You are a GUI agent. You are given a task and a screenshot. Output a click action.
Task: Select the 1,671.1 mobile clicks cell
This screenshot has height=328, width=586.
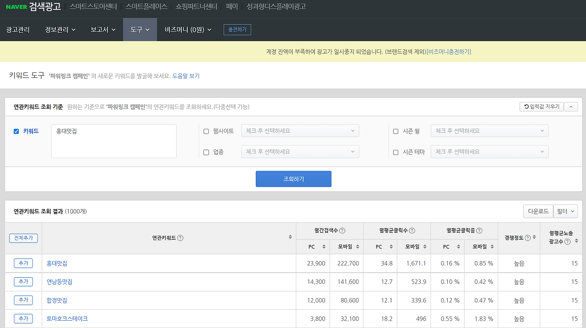[x=414, y=263]
